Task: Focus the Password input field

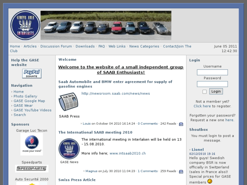Action: pos(212,84)
